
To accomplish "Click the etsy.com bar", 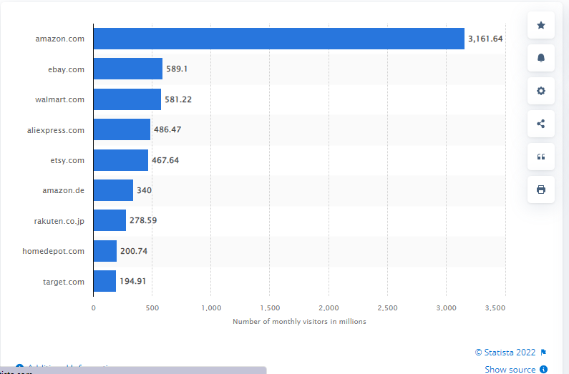I will [120, 159].
